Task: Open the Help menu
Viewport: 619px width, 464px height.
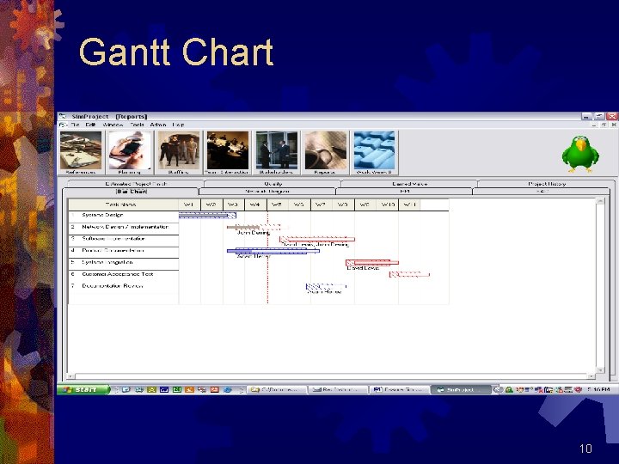Action: tap(178, 125)
